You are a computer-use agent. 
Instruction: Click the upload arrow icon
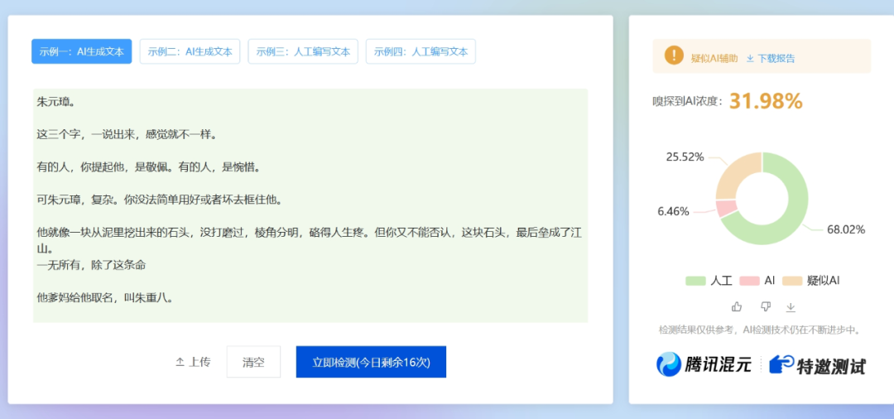tap(180, 362)
